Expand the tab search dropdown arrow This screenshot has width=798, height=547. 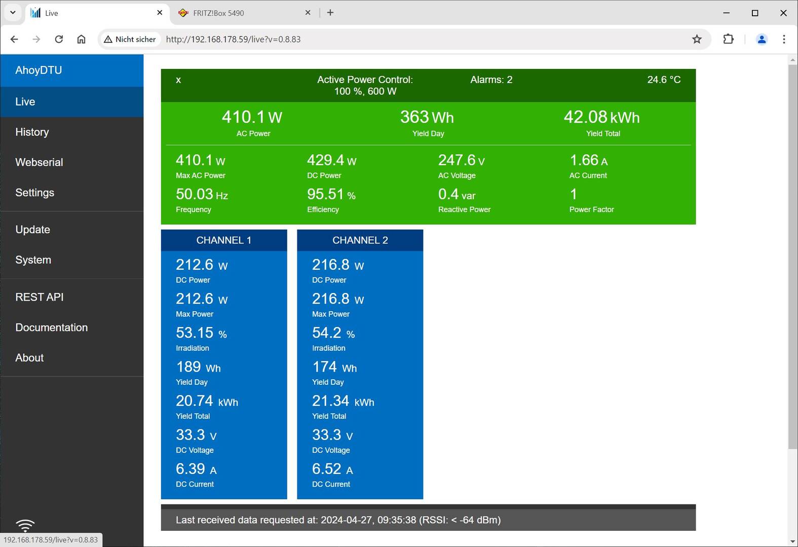[x=13, y=13]
